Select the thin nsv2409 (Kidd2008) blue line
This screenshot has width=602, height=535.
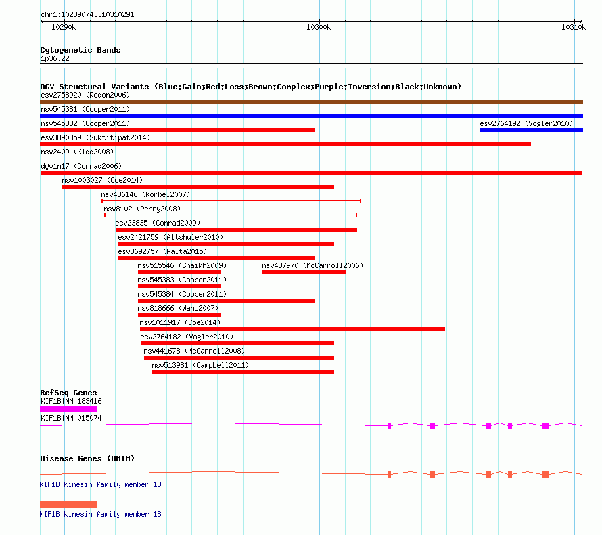(311, 158)
